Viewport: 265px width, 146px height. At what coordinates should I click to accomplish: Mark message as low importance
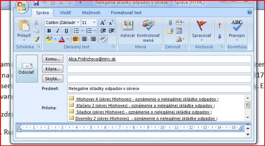(219, 36)
